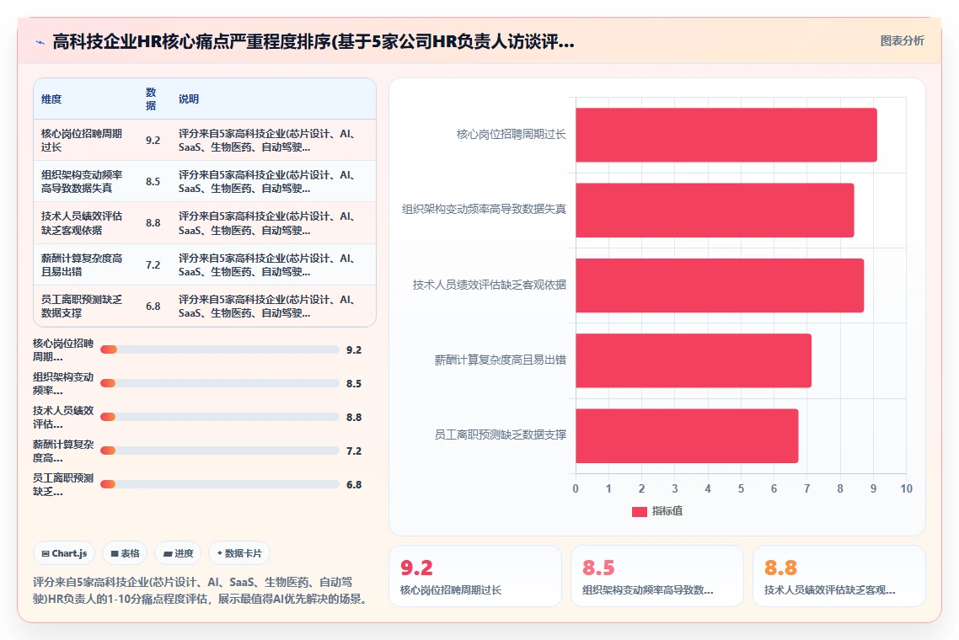The width and height of the screenshot is (959, 640).
Task: Click the progress bar for 薪酬计算复杂度高
Action: point(220,451)
